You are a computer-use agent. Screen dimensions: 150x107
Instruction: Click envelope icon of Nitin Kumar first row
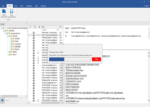click(34, 33)
